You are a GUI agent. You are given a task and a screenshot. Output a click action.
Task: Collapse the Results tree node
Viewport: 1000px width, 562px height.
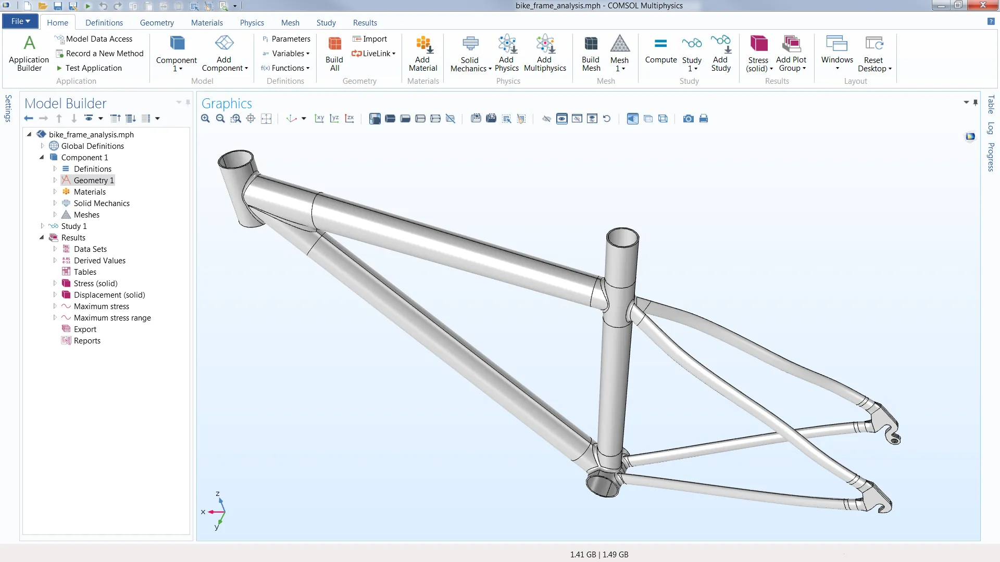[x=42, y=238]
